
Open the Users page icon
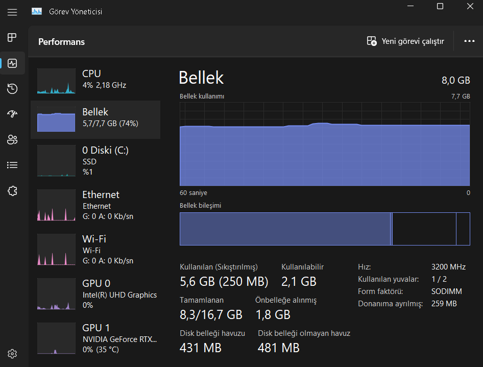(12, 139)
